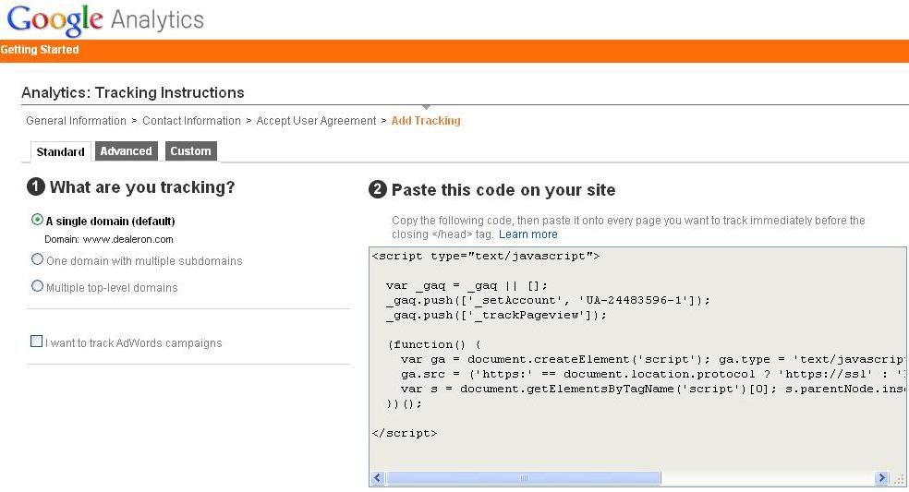Click the 'Paste this code on your site' heading
The height and width of the screenshot is (492, 909).
click(x=503, y=190)
